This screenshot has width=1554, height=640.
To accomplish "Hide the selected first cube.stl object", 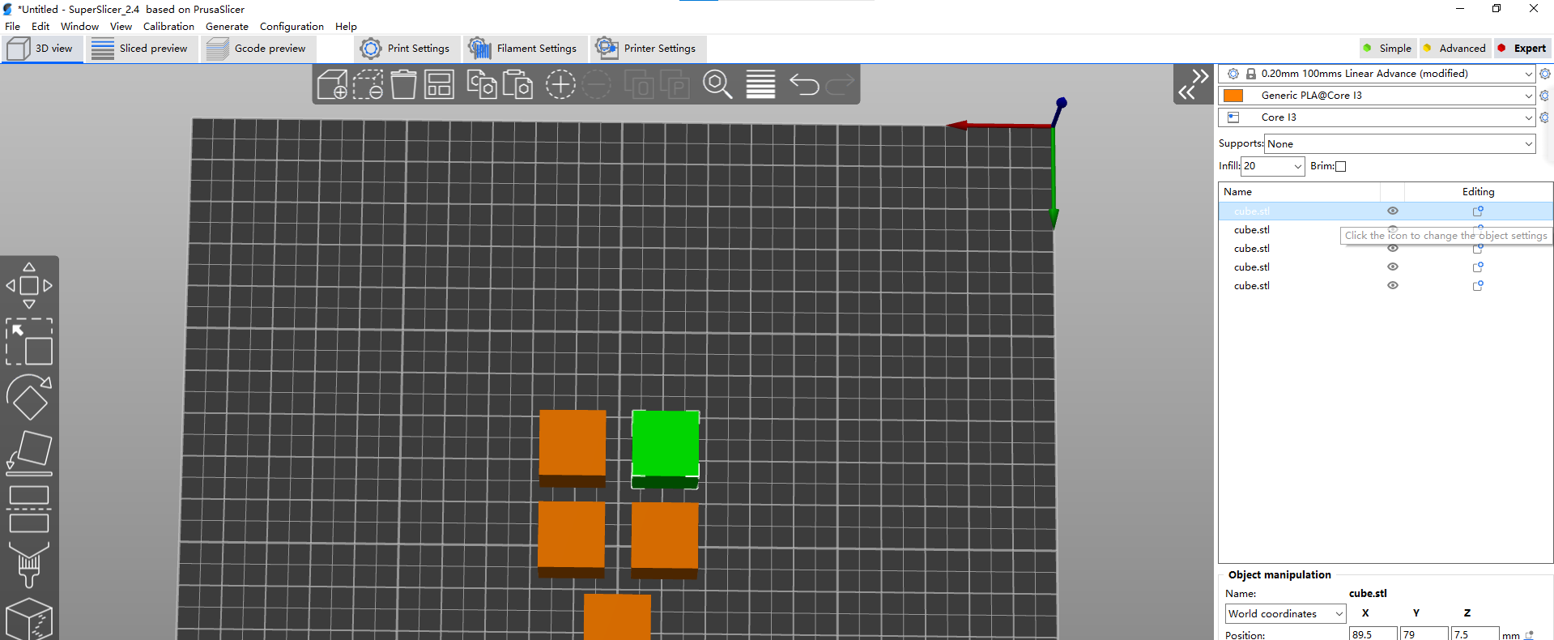I will click(1393, 211).
